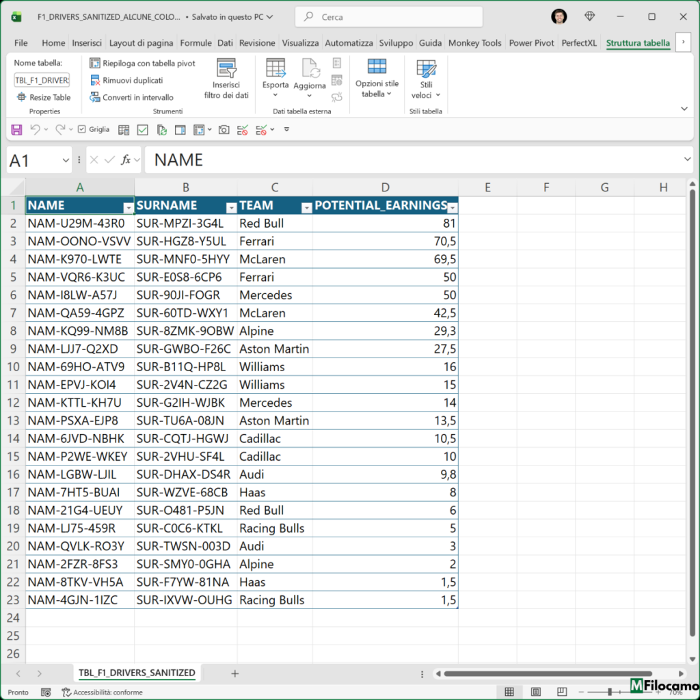Click the camera snapshot icon in toolbar
The image size is (700, 700).
point(224,130)
